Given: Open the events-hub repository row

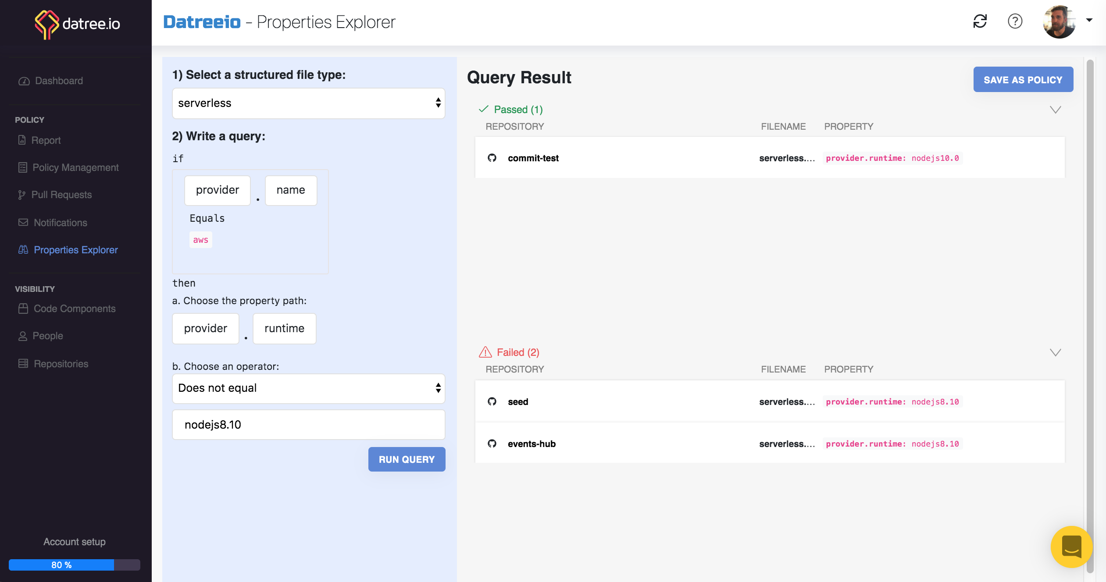Looking at the screenshot, I should point(770,444).
